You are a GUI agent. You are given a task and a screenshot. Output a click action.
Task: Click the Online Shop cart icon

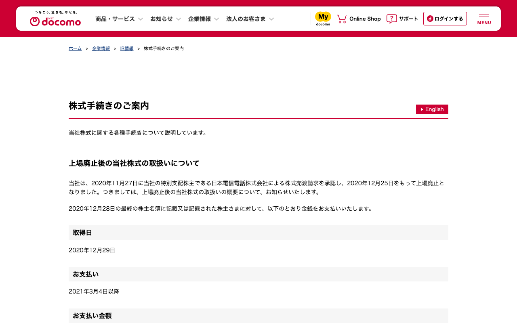pyautogui.click(x=342, y=19)
